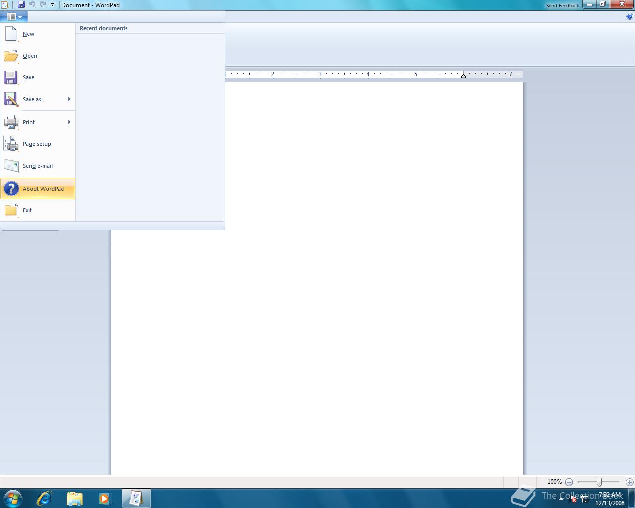Click the Undo icon in quick access toolbar

click(x=32, y=4)
